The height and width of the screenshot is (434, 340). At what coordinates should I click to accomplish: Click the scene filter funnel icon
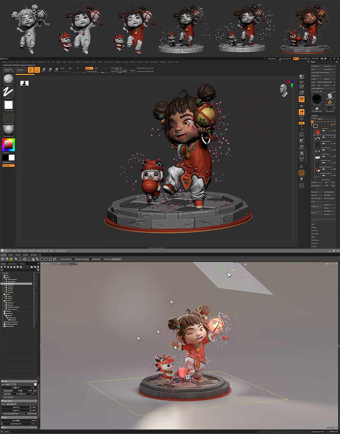[38, 270]
